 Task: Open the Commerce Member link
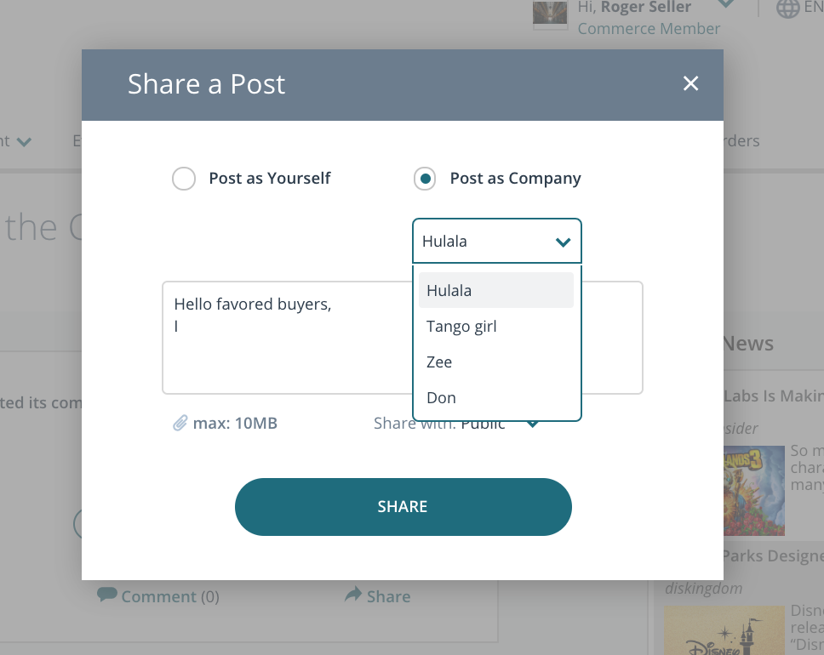click(x=649, y=28)
